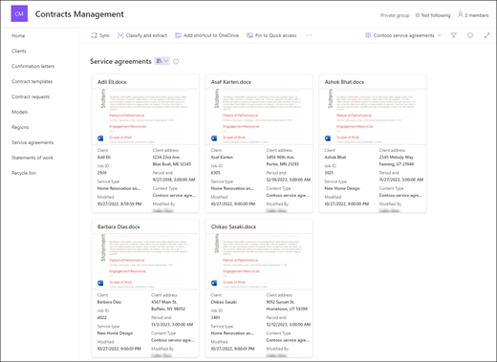Click info icon beside Service agreements title
497x362 pixels.
click(176, 61)
